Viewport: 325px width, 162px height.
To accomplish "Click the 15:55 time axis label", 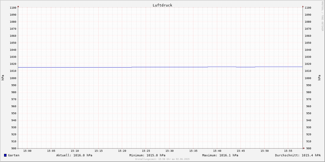I will [288, 151].
